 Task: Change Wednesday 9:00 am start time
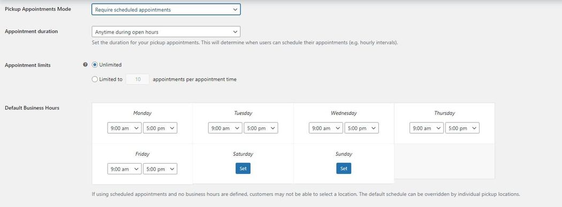[x=326, y=128]
